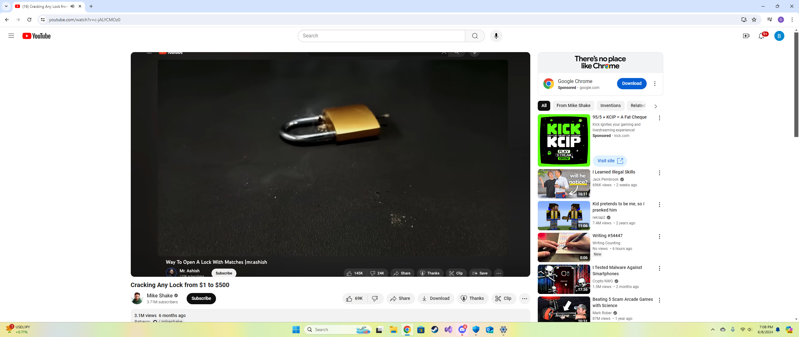The image size is (799, 337).
Task: Open Steam from the taskbar
Action: [x=434, y=330]
